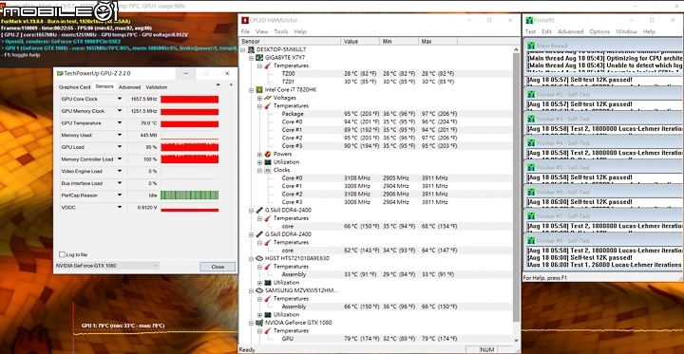Open the Tools menu in HWMonitor

pyautogui.click(x=281, y=31)
